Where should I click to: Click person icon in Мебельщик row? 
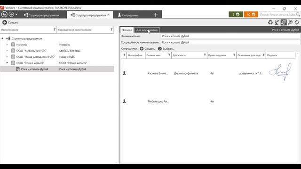124,101
